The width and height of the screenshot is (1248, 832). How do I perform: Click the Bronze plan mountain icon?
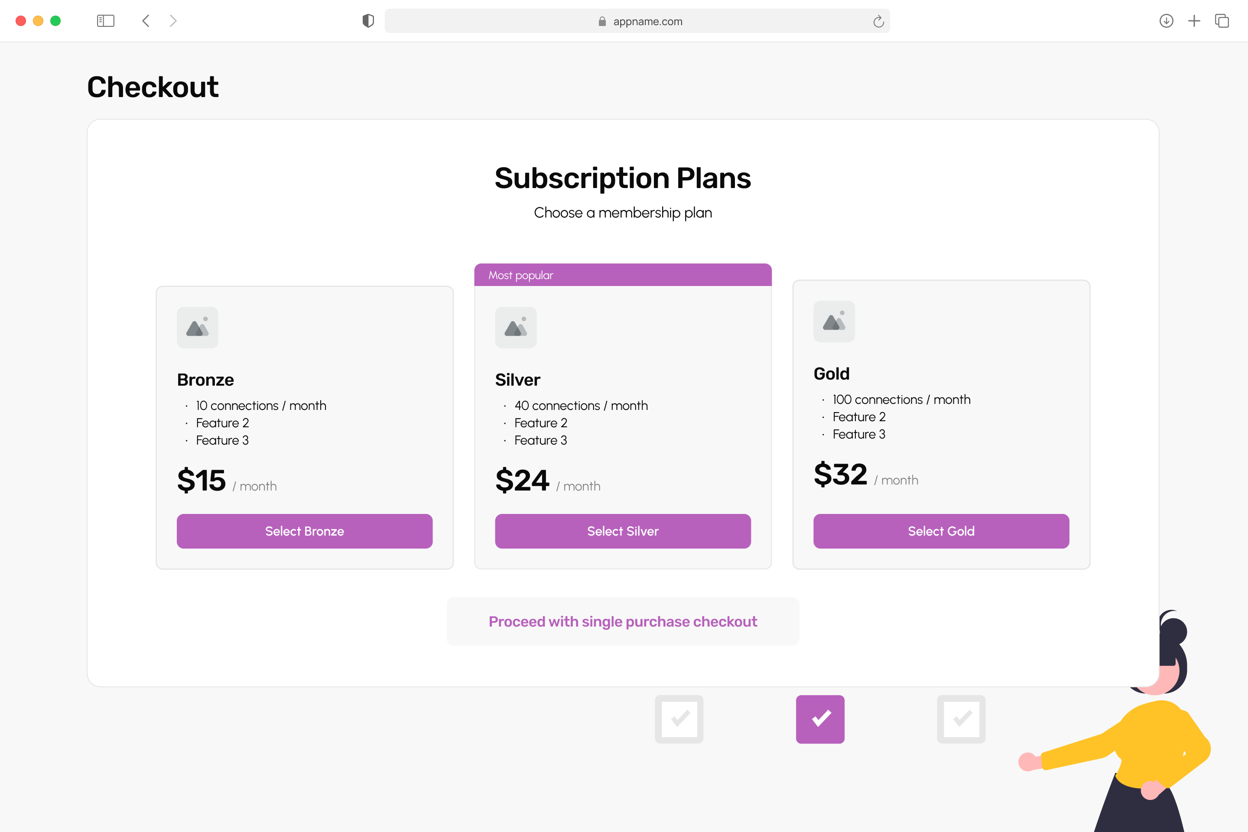[198, 328]
